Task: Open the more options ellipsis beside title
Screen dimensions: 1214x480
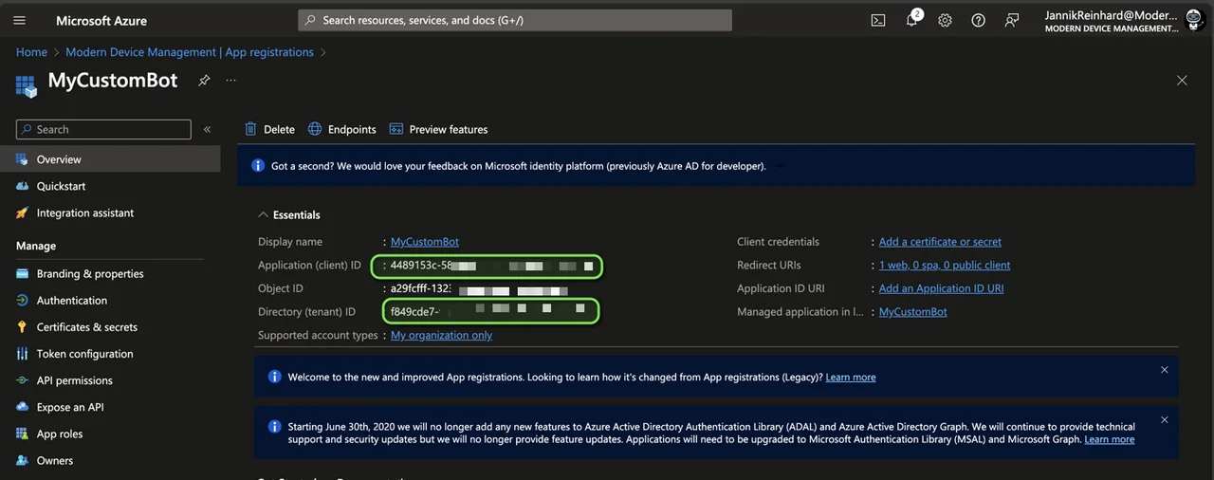Action: (x=230, y=81)
